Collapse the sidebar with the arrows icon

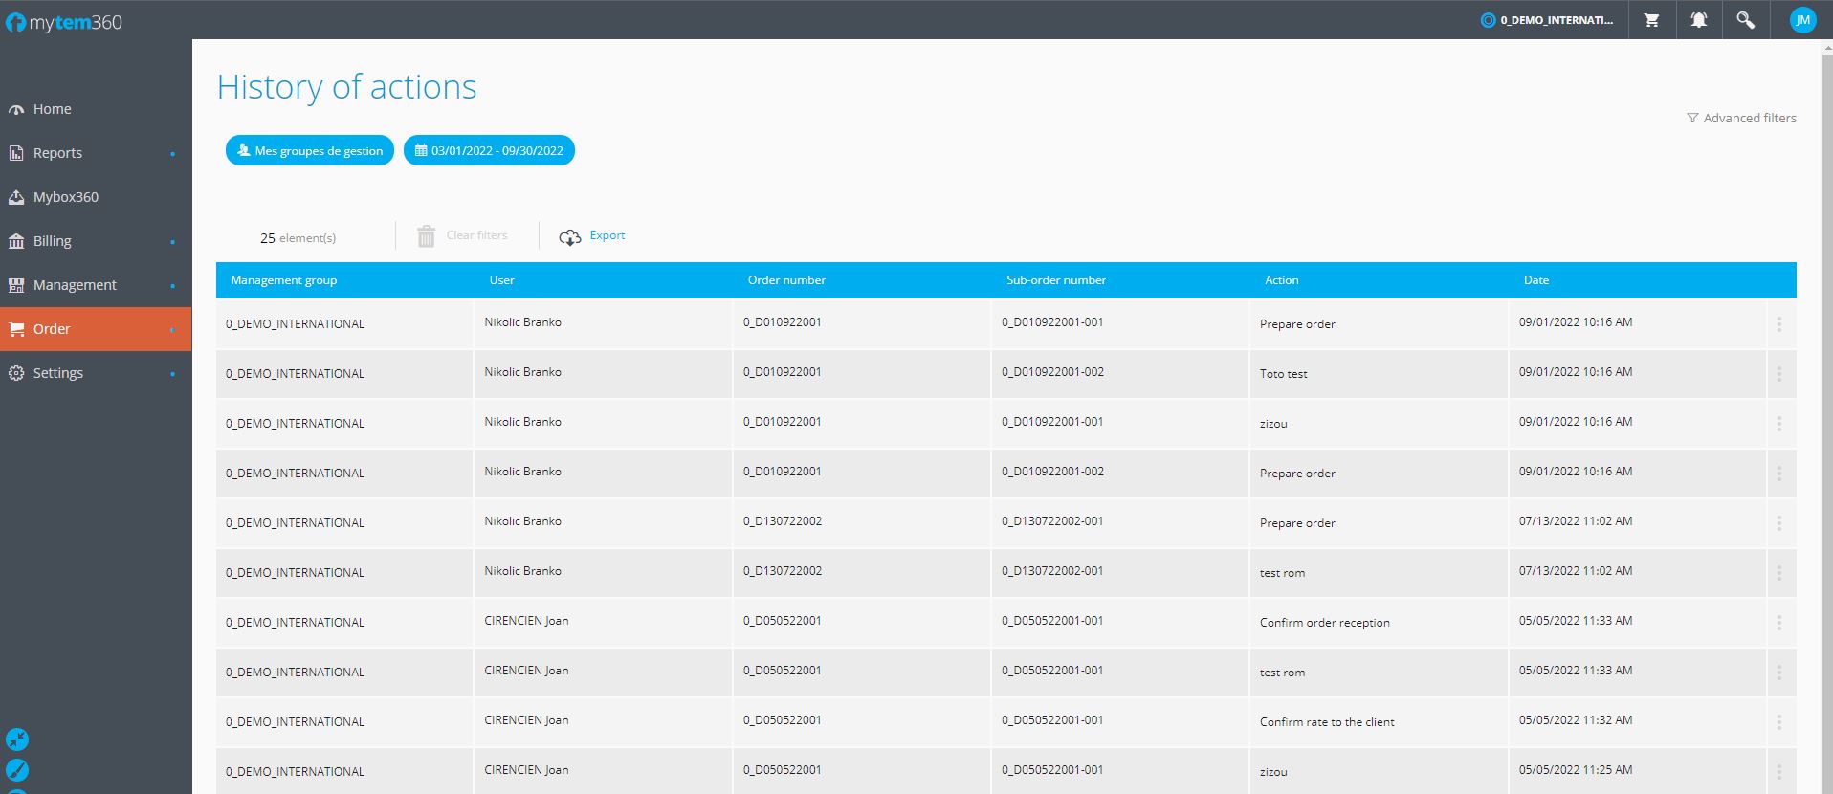17,739
